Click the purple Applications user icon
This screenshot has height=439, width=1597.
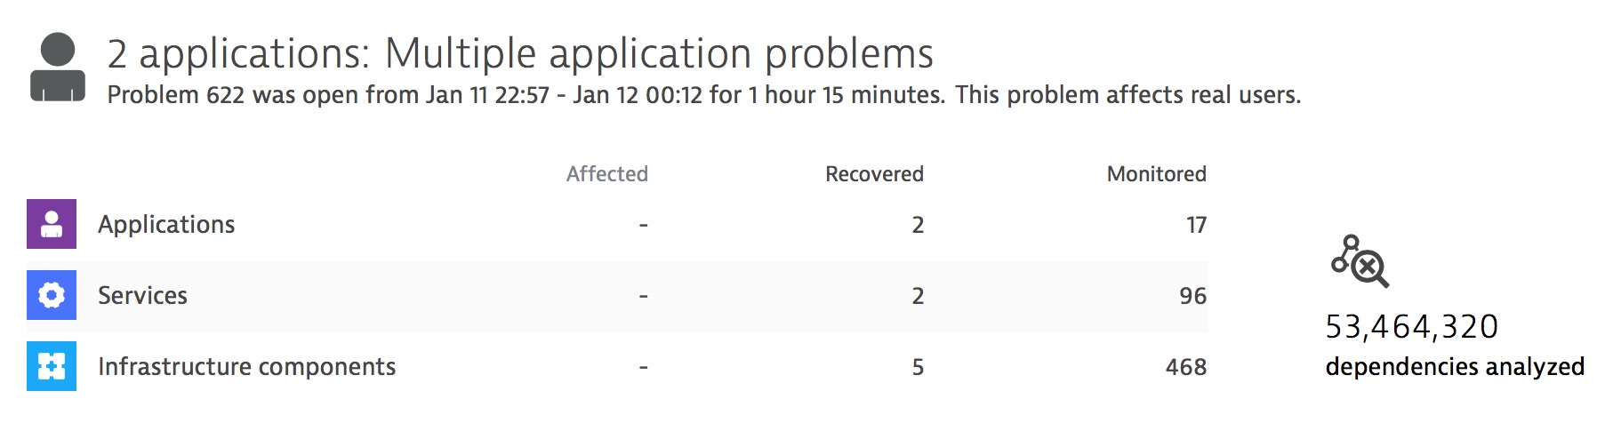click(52, 224)
